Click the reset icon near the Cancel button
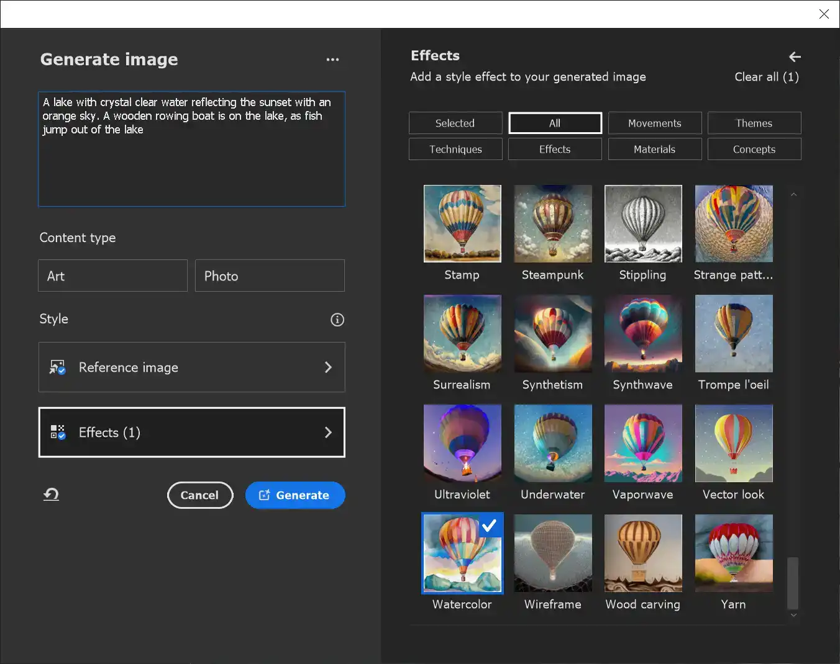 click(x=50, y=495)
